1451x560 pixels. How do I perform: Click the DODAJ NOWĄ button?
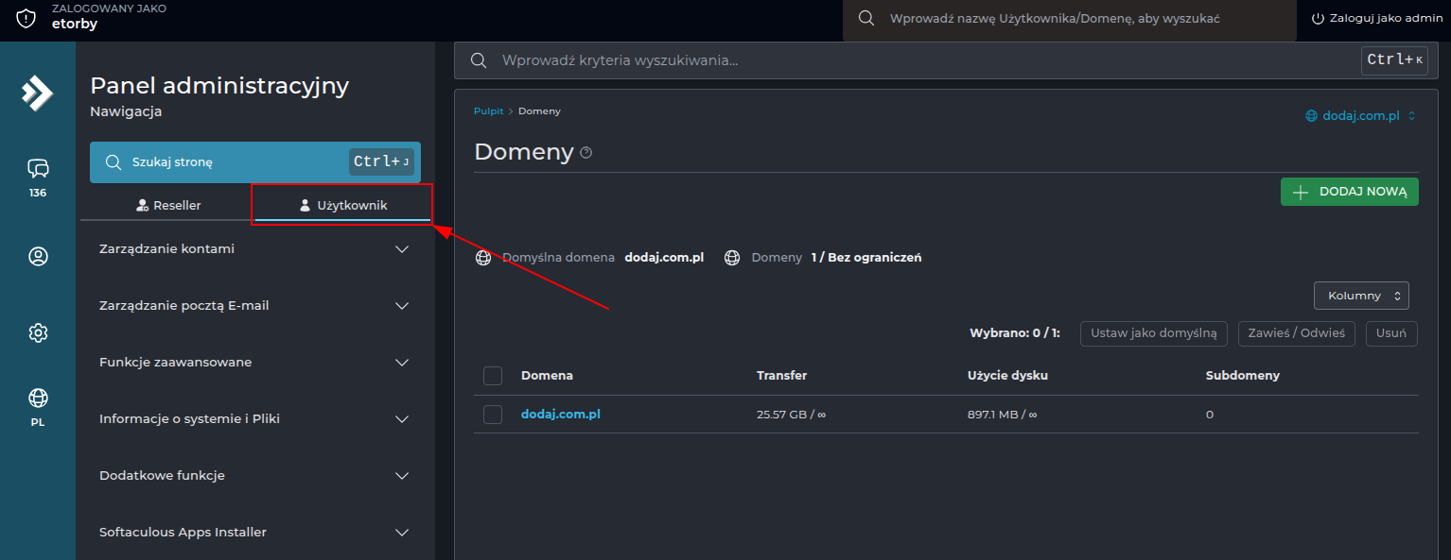coord(1349,192)
